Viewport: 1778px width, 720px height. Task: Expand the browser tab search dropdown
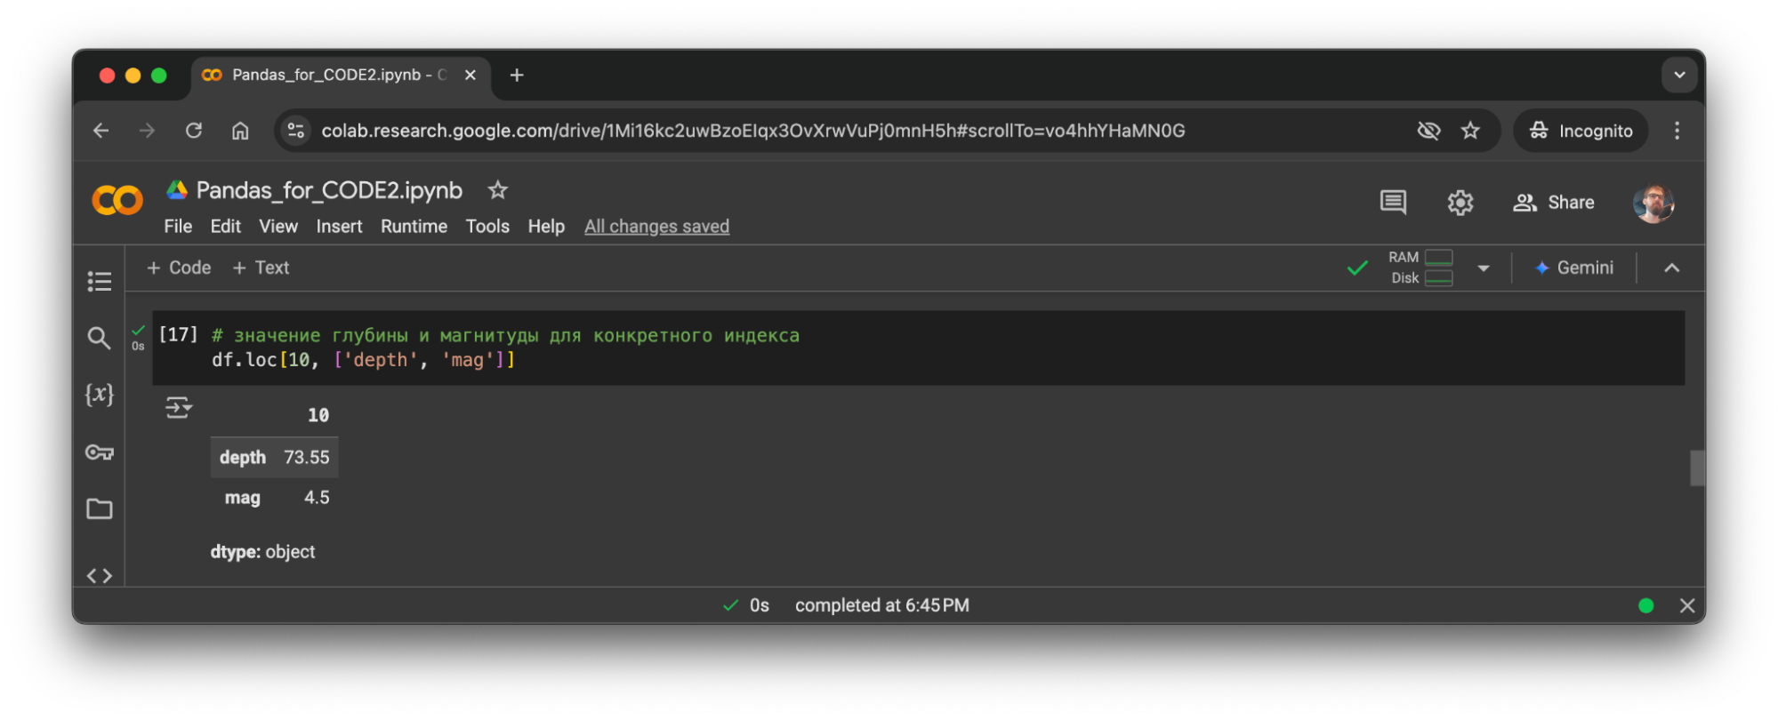coord(1679,76)
